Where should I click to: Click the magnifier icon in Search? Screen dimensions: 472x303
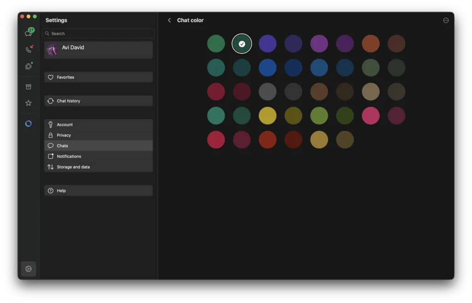pyautogui.click(x=47, y=33)
